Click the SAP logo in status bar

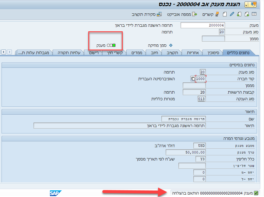(x=56, y=193)
